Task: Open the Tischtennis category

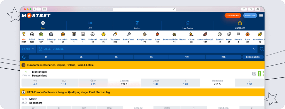Action: coord(115,38)
